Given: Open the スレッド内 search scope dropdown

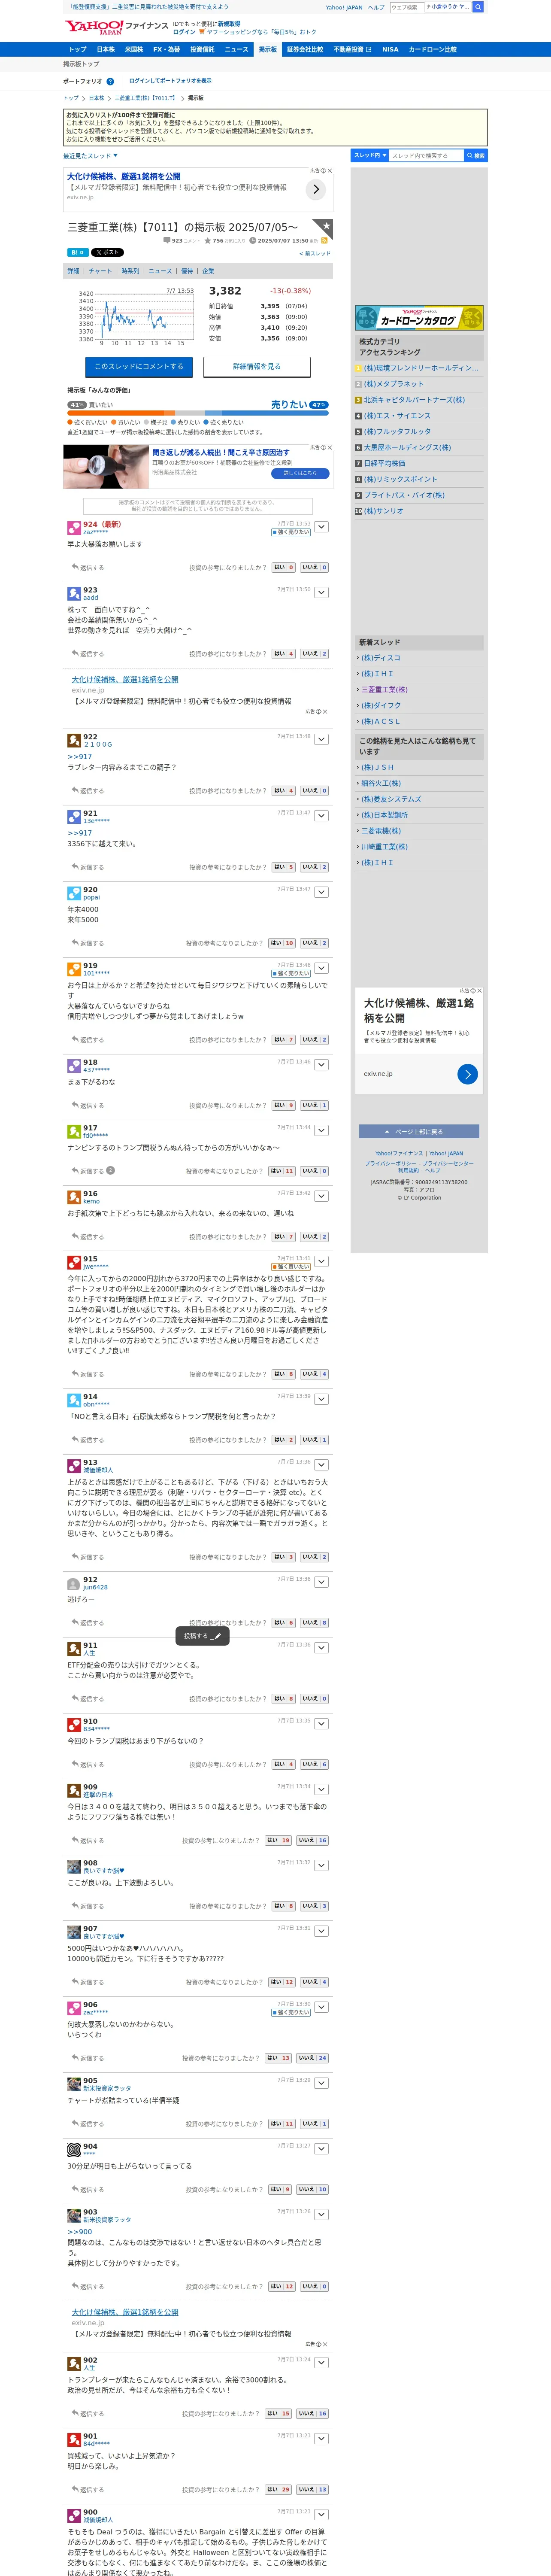Looking at the screenshot, I should point(369,155).
